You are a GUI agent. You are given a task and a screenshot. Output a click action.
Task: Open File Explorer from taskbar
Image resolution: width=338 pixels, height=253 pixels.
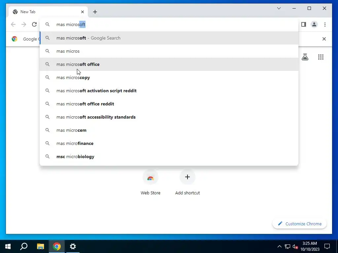coord(40,246)
